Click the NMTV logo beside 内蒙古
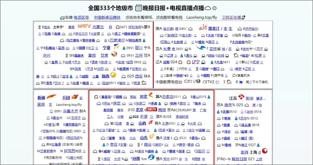The height and width of the screenshot is (165, 313). pos(84,26)
